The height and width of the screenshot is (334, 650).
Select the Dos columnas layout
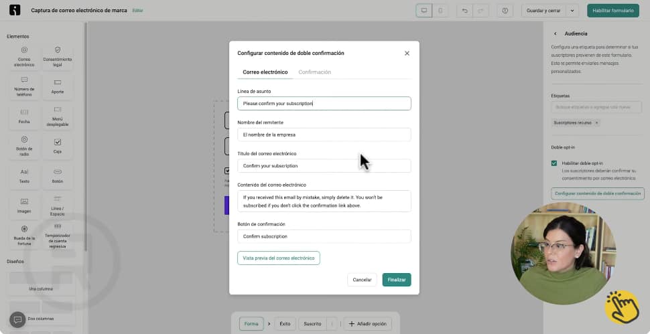point(41,312)
